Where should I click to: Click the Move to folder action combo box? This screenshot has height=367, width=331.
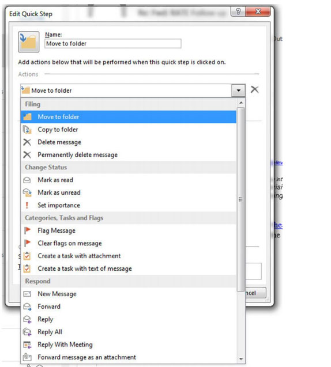[133, 90]
